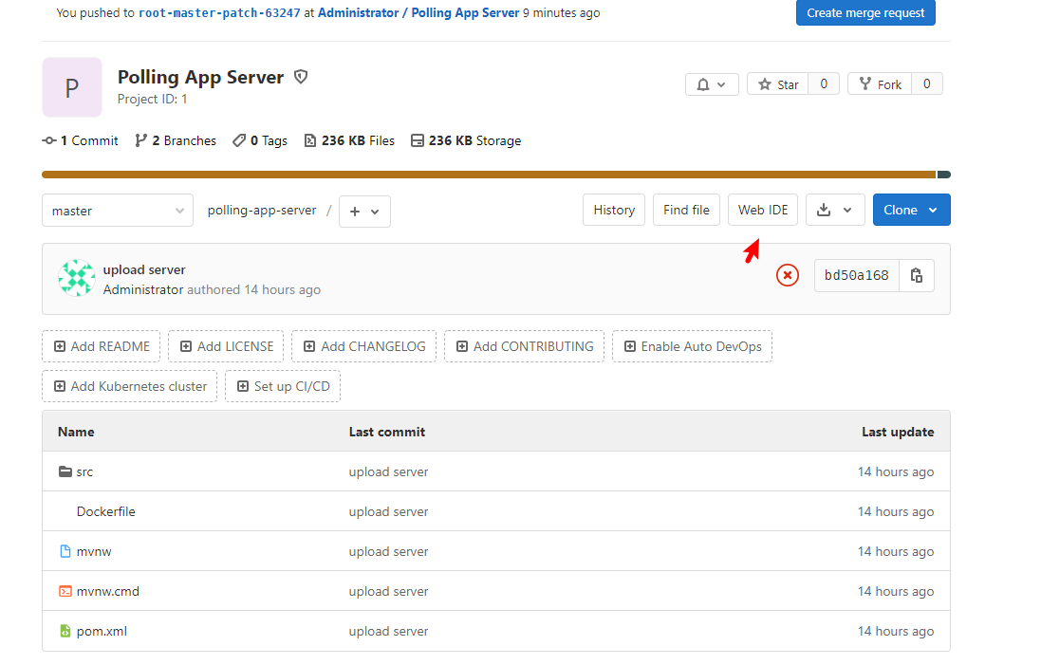This screenshot has width=1041, height=665.
Task: Open the mvnw.cmd file
Action: point(107,591)
